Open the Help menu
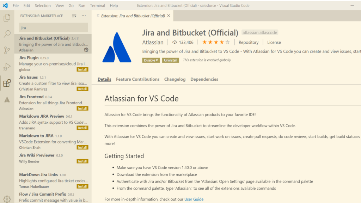The height and width of the screenshot is (203, 361). [x=114, y=6]
